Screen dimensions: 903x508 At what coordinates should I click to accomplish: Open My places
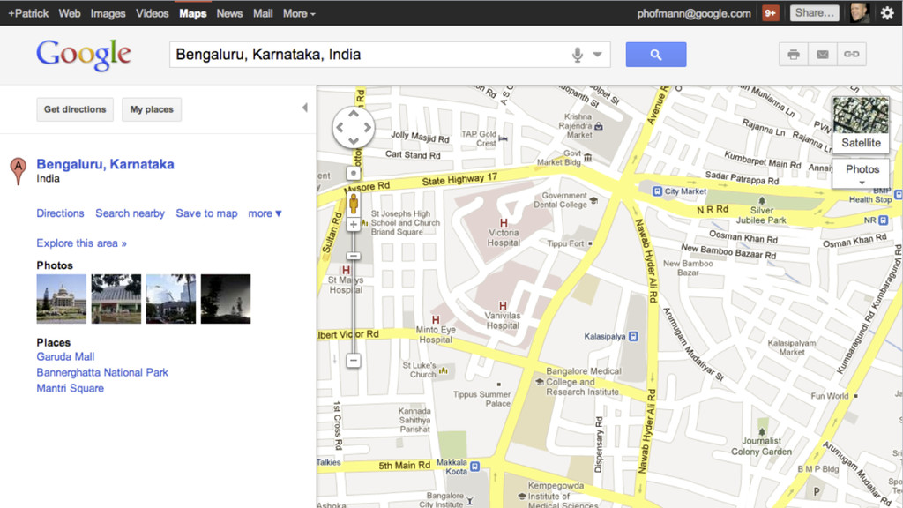[x=152, y=109]
